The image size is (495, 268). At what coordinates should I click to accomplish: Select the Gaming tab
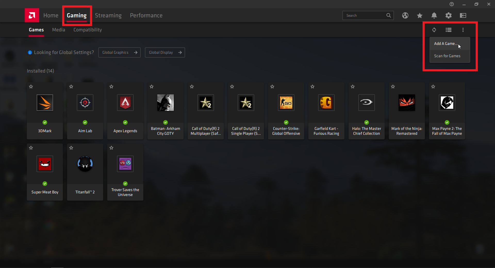coord(77,15)
